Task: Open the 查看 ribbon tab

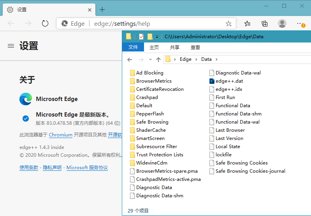Action: pos(195,47)
